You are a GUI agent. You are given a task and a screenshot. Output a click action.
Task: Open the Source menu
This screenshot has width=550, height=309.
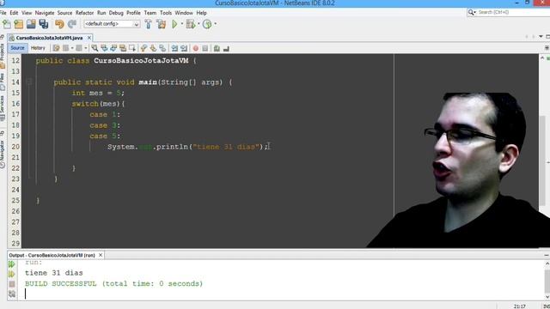[x=64, y=13]
